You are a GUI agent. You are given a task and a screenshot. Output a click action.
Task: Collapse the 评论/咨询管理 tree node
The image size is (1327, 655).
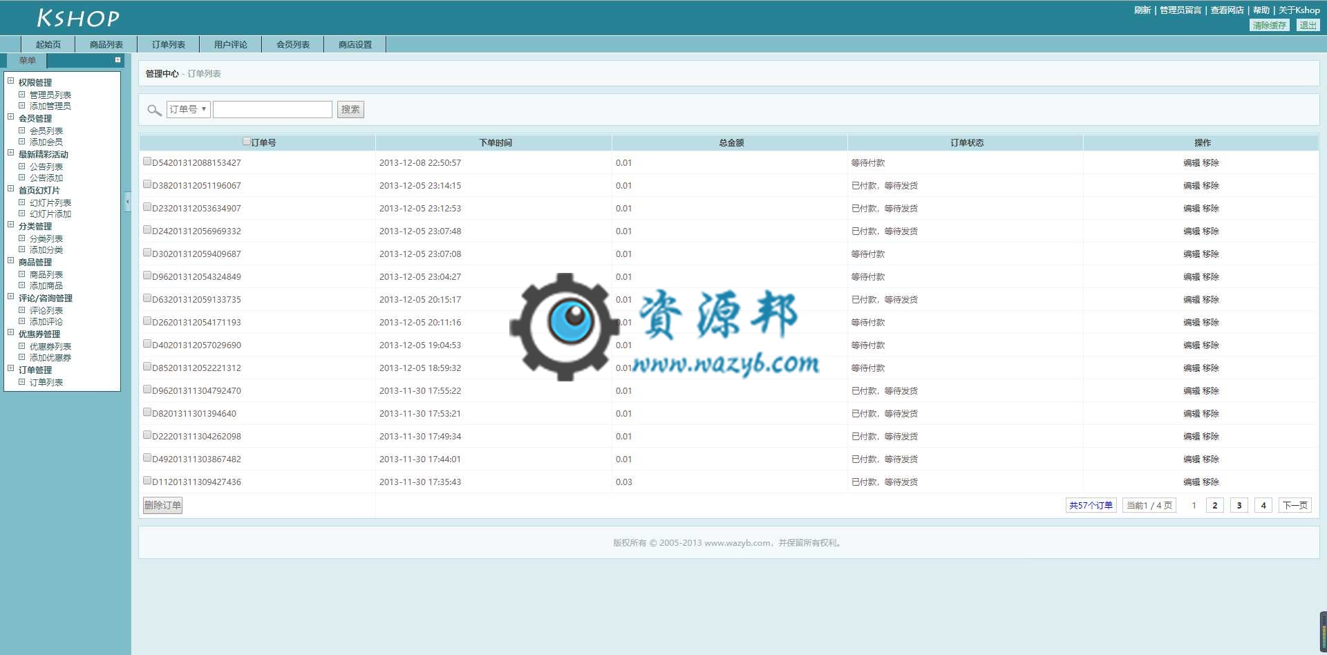(10, 296)
